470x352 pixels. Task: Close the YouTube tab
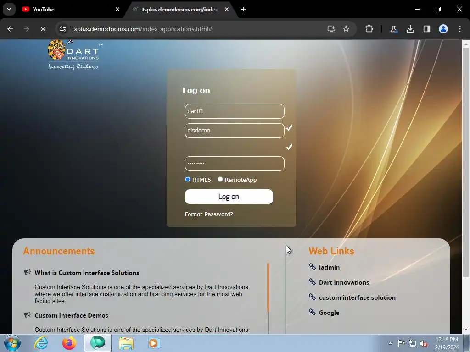[x=117, y=9]
